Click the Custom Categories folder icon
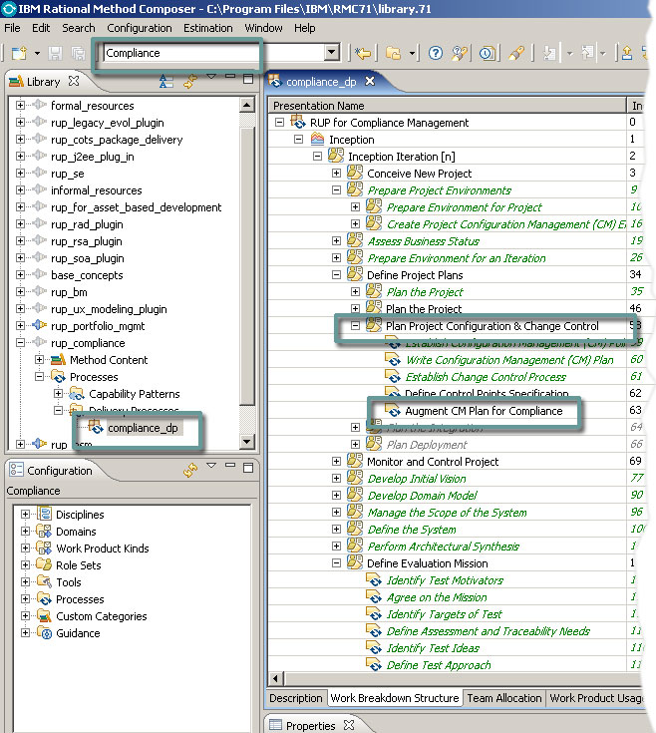The image size is (656, 733). point(44,615)
